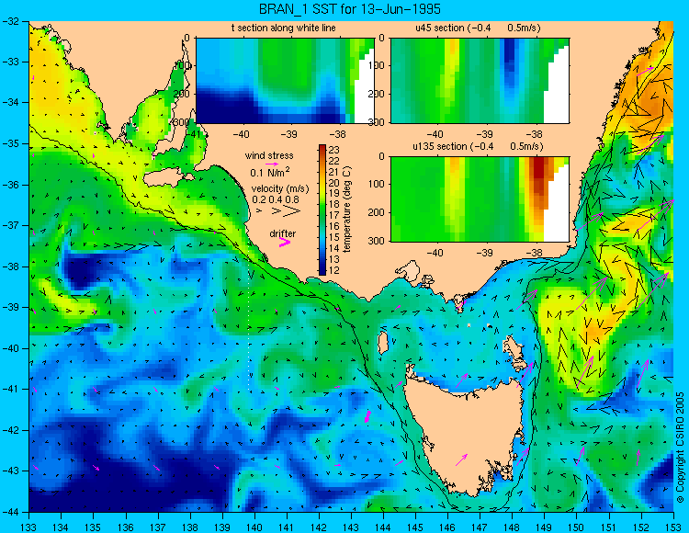Click longitude label 136 on bottom axis
The image size is (689, 533).
point(126,527)
